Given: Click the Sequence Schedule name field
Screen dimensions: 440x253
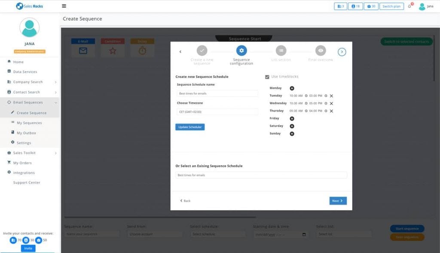Looking at the screenshot, I should [217, 93].
